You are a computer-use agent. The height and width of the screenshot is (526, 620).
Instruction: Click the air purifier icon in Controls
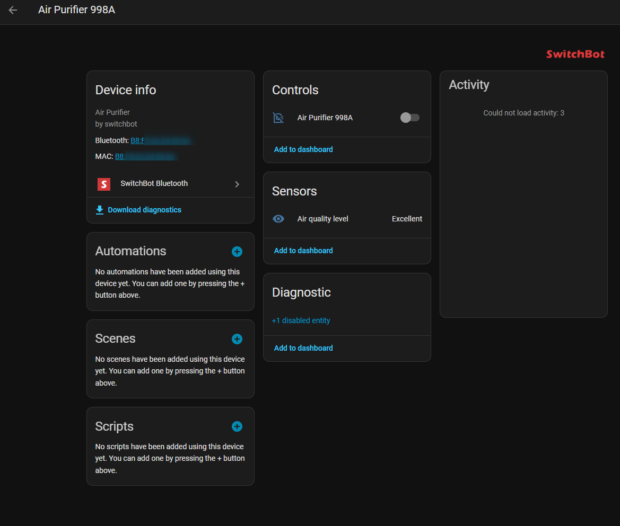[278, 118]
